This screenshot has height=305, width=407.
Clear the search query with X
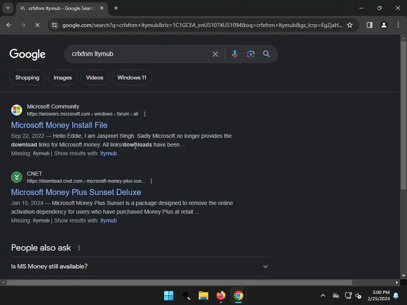point(215,54)
